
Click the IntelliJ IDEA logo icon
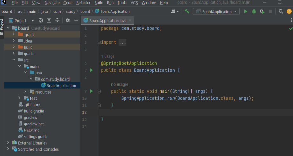click(x=4, y=2)
